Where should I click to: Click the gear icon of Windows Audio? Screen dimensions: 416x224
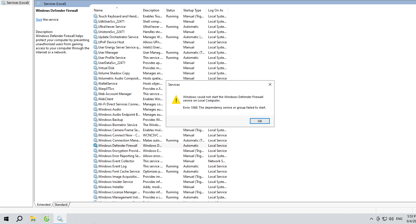point(95,109)
